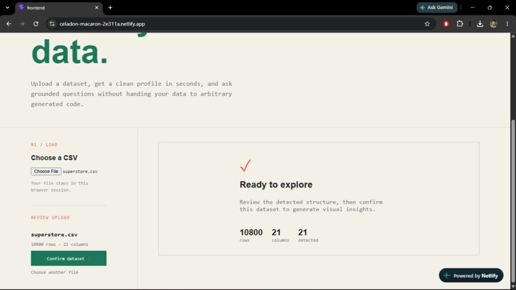Click the superstore.csv name under Review Upload
Image resolution: width=516 pixels, height=290 pixels.
pos(54,235)
